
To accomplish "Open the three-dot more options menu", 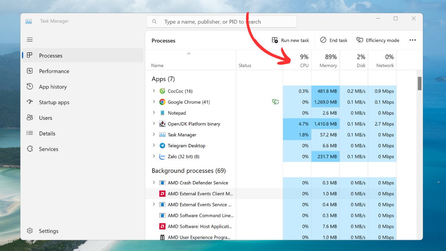I will pos(413,40).
